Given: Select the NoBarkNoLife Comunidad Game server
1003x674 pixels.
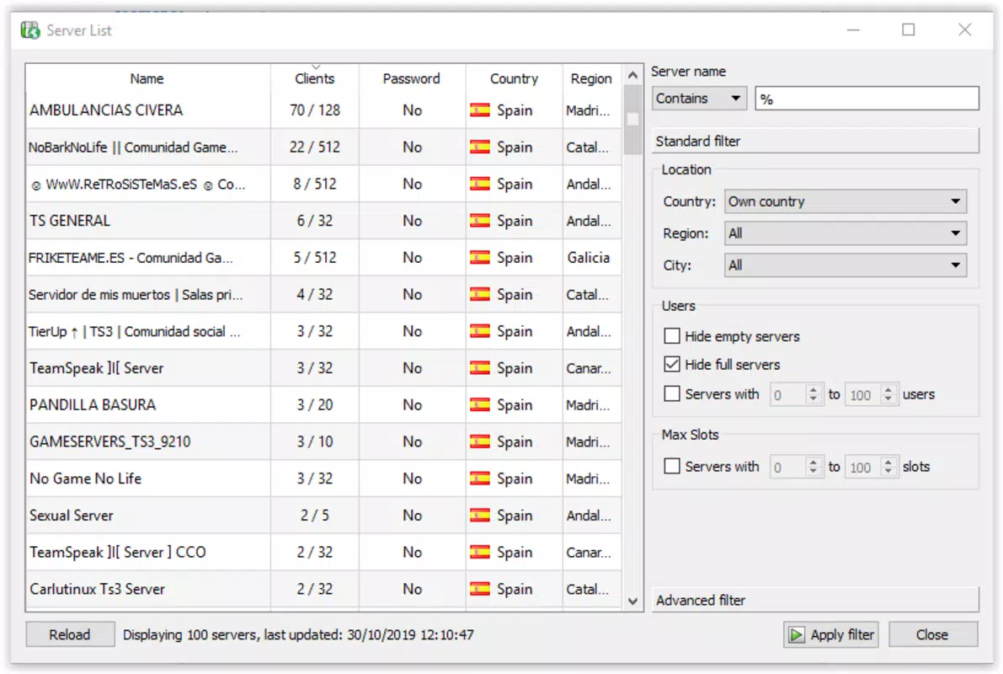Looking at the screenshot, I should coord(323,147).
